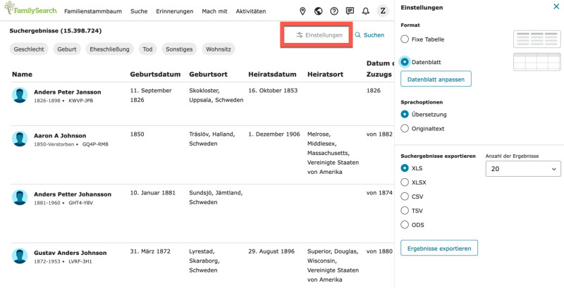The height and width of the screenshot is (288, 564).
Task: Open the chat messages icon
Action: [350, 11]
